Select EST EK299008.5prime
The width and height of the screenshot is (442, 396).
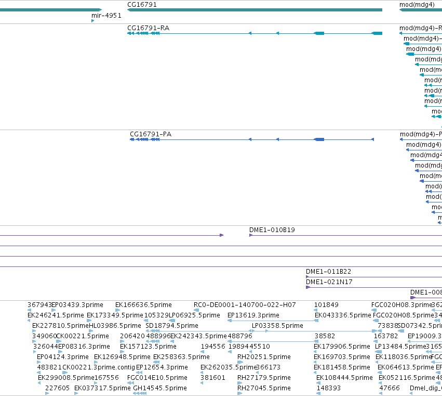pyautogui.click(x=66, y=378)
